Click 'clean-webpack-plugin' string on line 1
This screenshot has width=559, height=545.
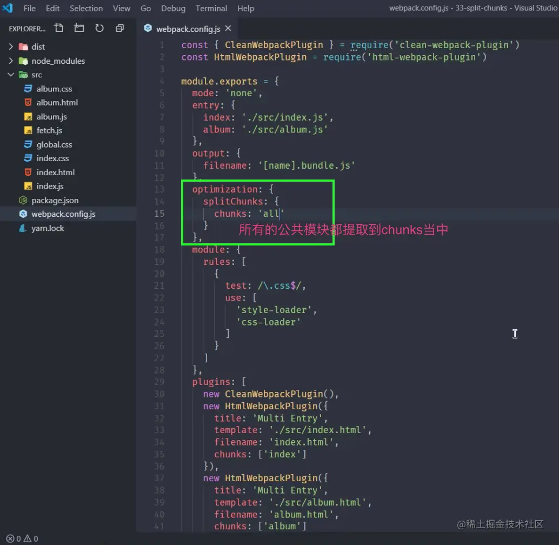pos(454,45)
